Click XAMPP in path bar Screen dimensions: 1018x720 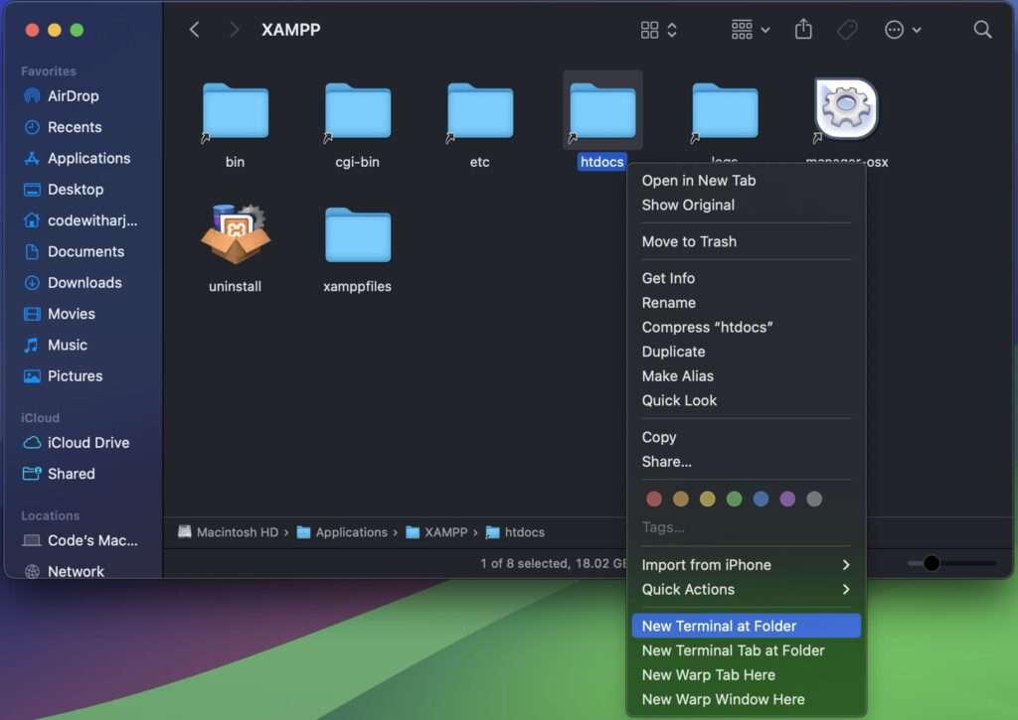pyautogui.click(x=437, y=532)
